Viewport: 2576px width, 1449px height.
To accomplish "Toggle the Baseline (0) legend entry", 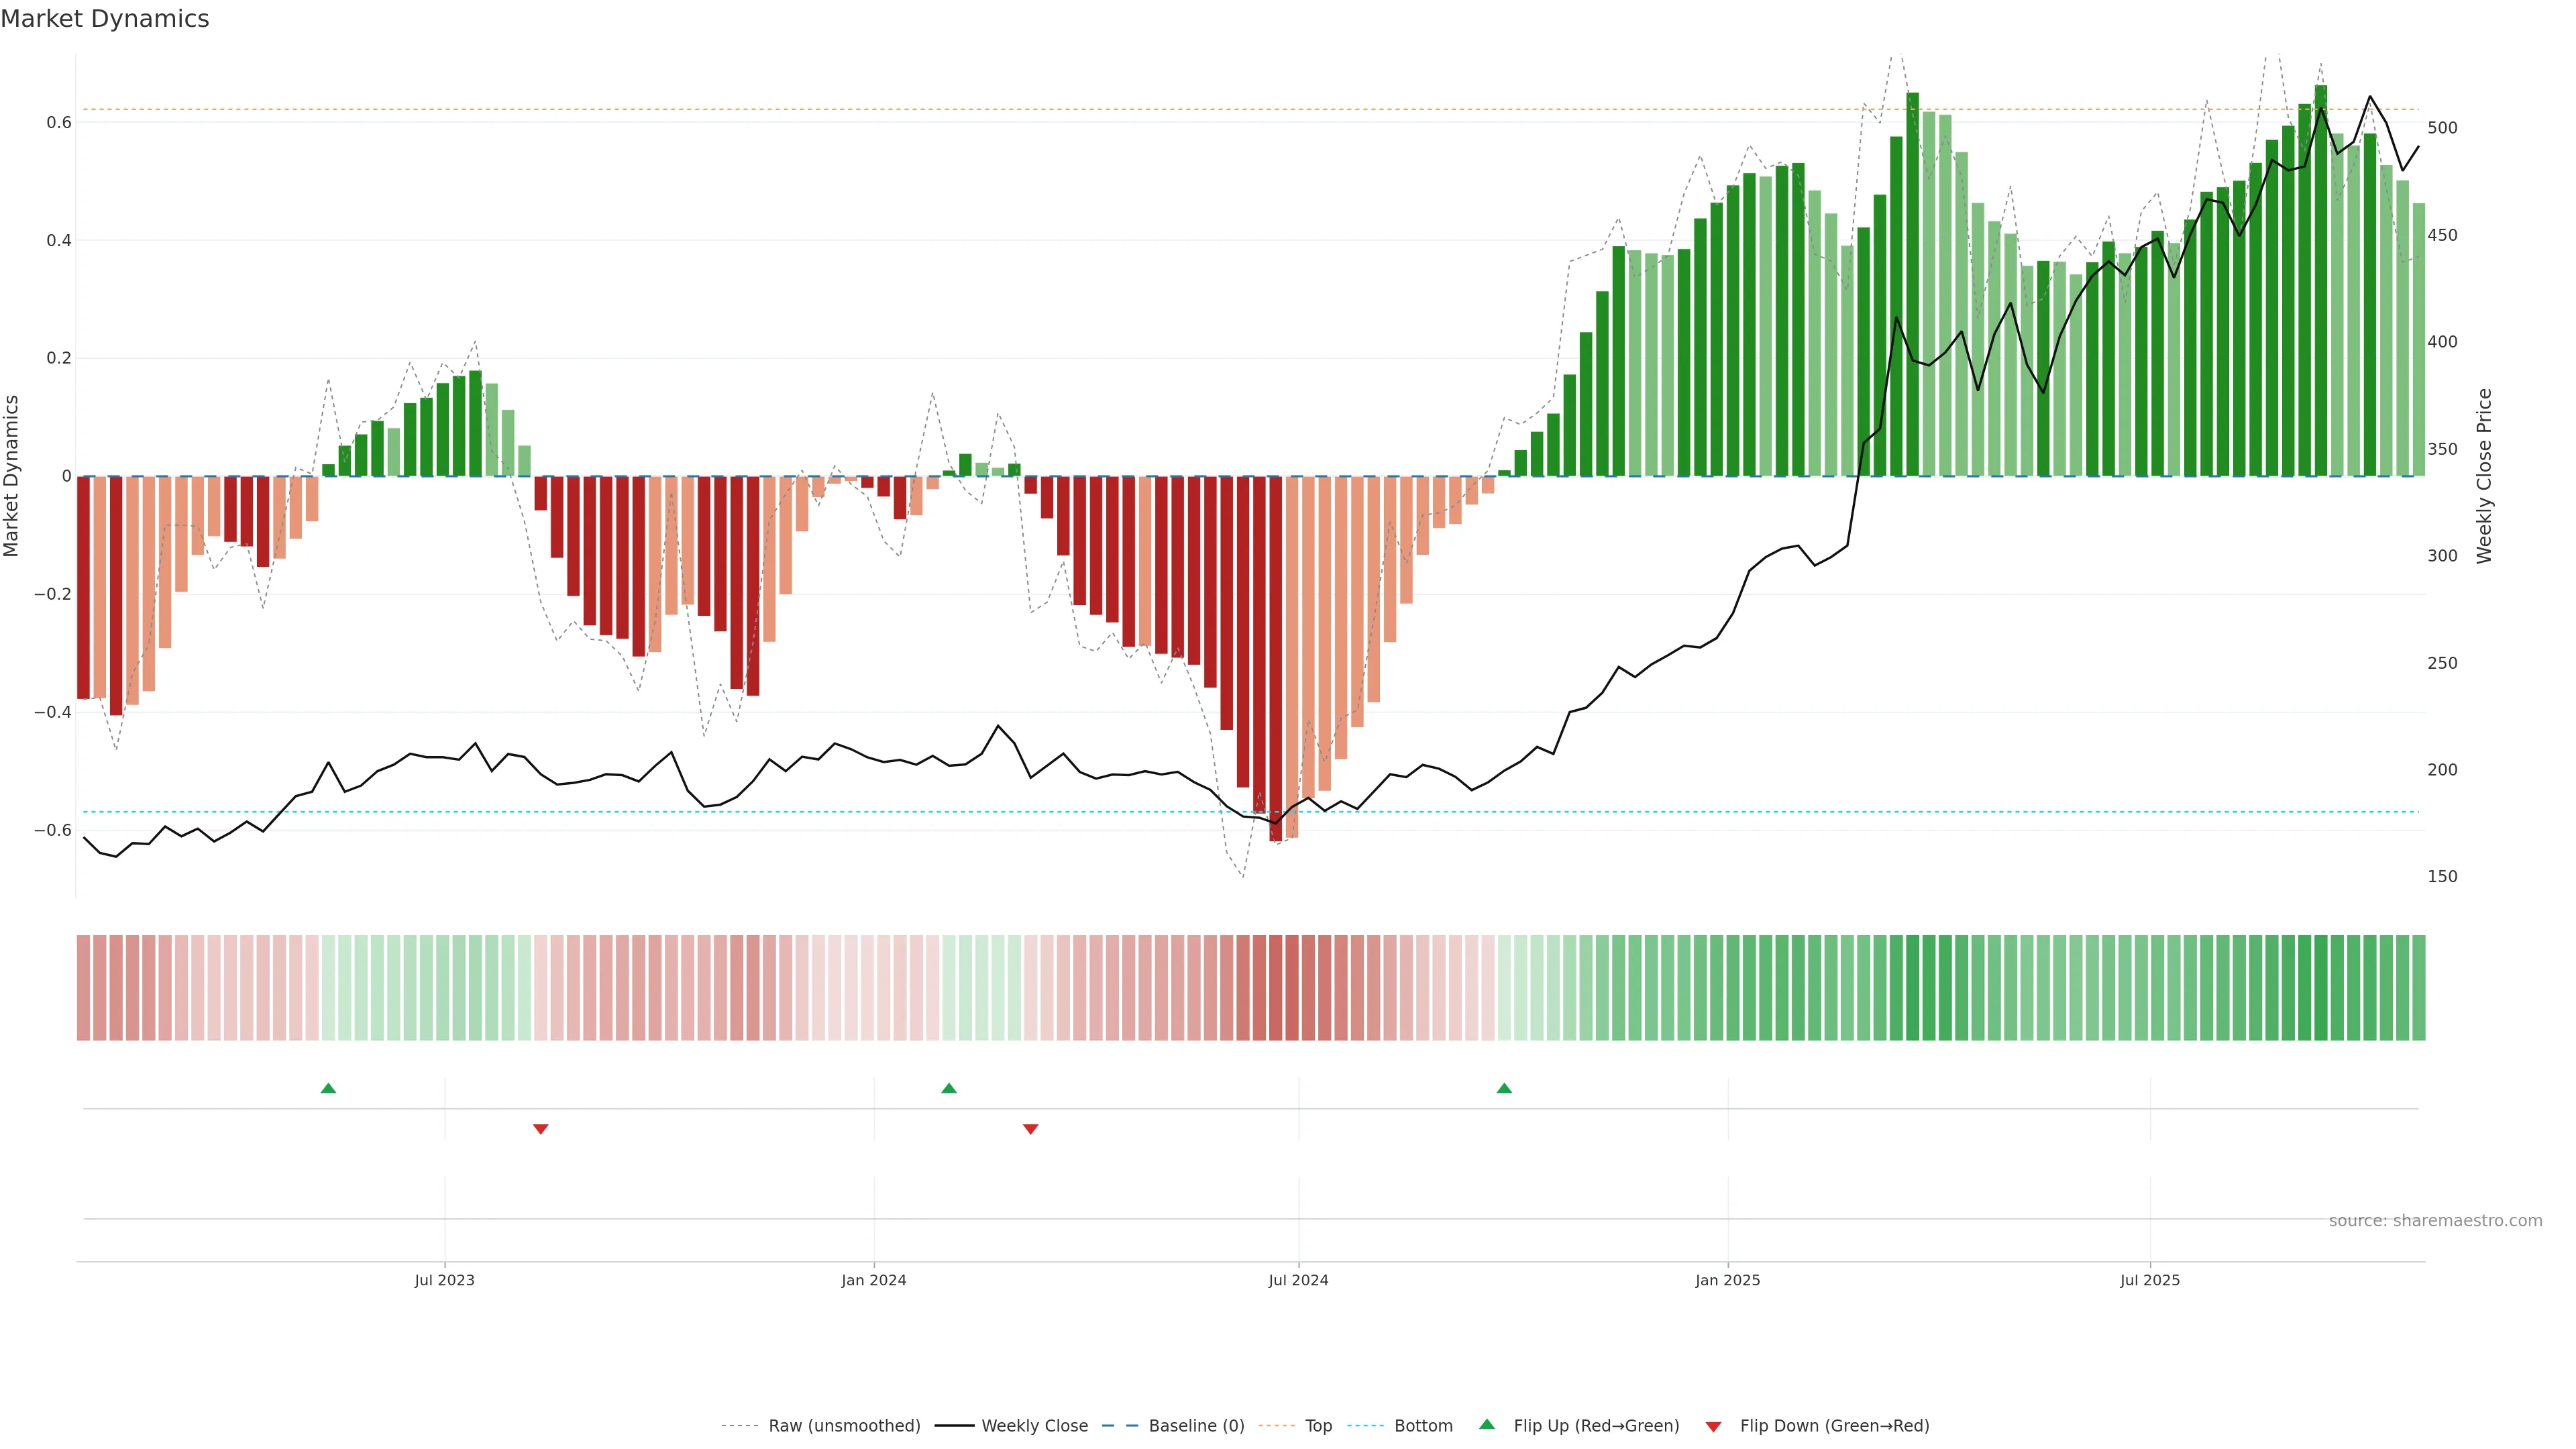I will [1196, 1426].
